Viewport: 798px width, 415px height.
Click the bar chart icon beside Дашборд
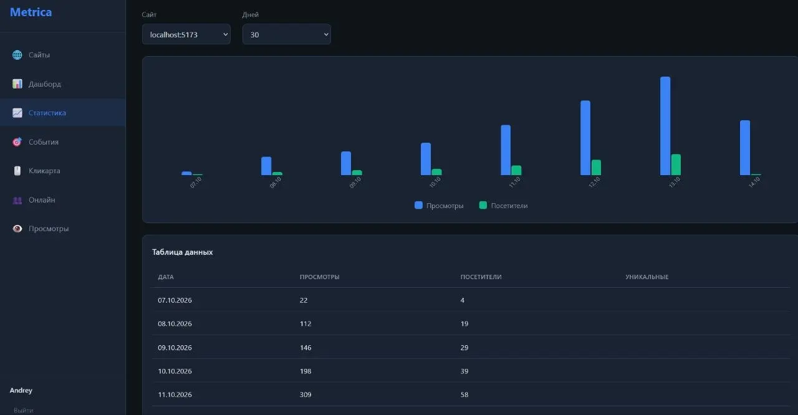[x=17, y=84]
